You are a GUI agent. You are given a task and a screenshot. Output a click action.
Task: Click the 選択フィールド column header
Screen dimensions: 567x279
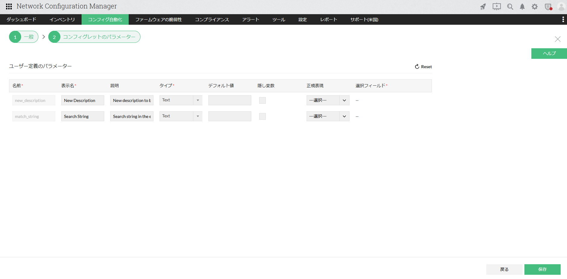tap(372, 86)
